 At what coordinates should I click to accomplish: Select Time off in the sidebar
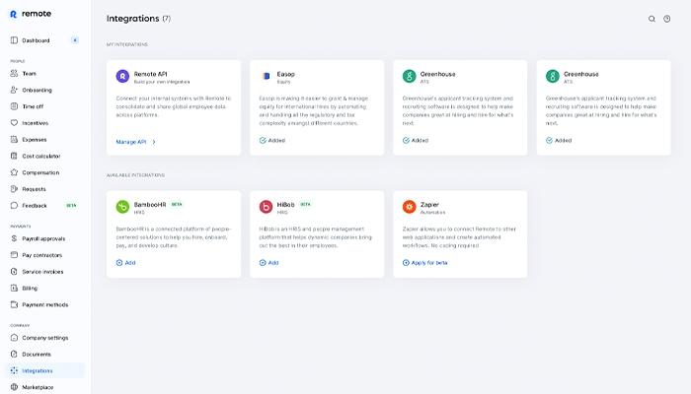pos(44,106)
